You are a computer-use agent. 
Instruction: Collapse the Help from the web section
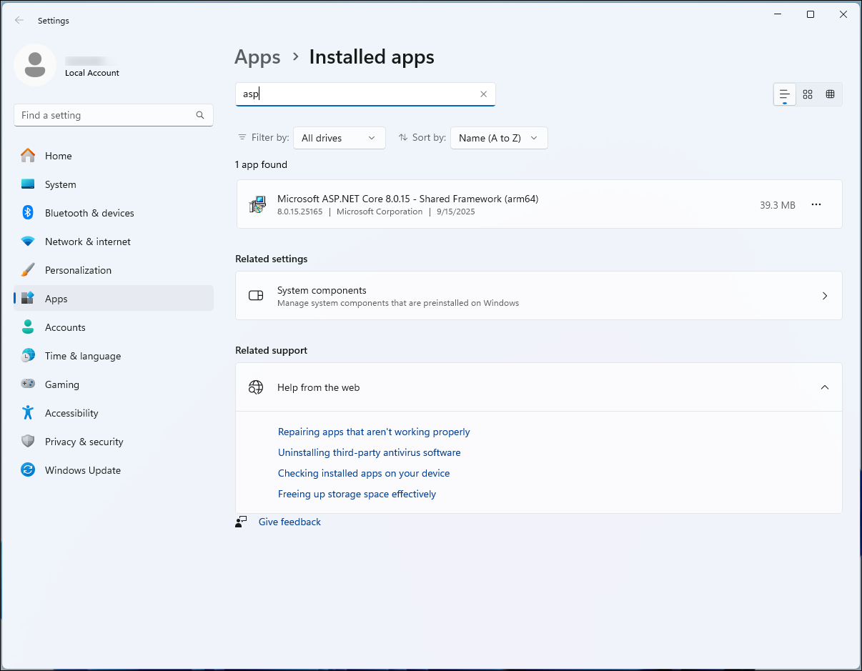(x=825, y=387)
